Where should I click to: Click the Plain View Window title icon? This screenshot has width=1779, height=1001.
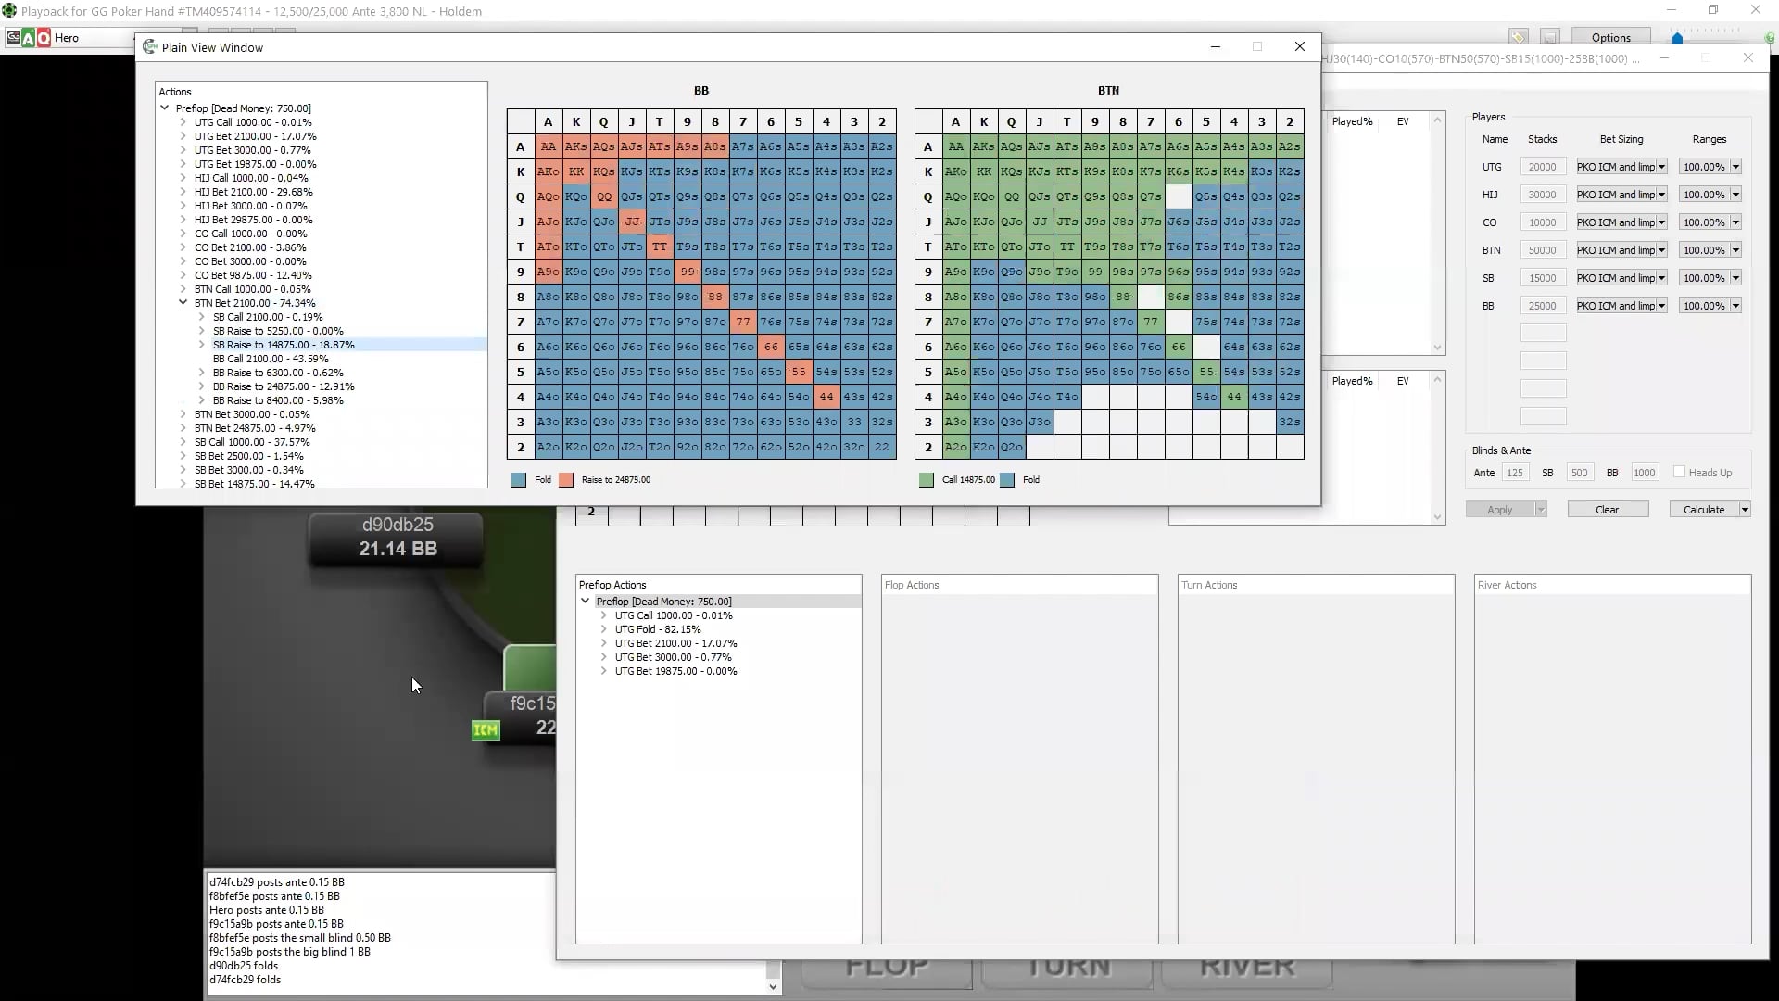pyautogui.click(x=150, y=47)
